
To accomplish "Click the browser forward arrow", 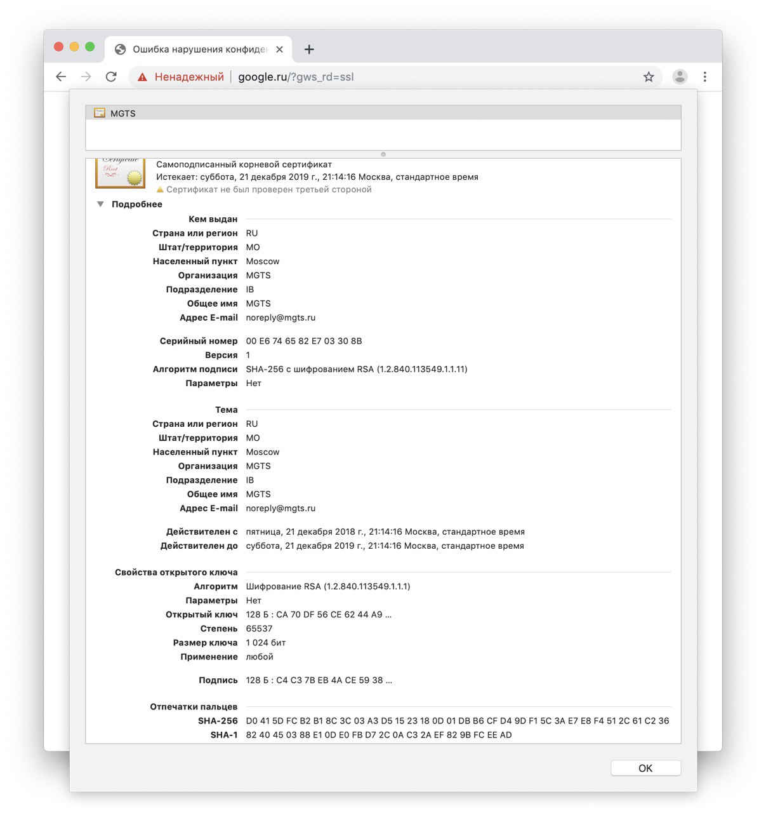I will 86,77.
